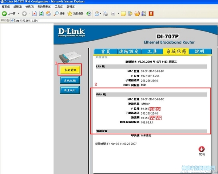Click the media player toolbar icon
Image resolution: width=218 pixels, height=174 pixels.
144,13
